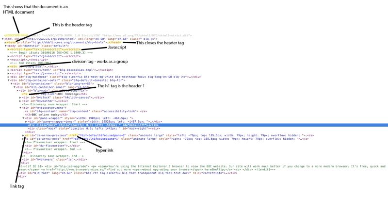Select the "End iStats" comment line
Screen dimensions: 388x197
31,63
